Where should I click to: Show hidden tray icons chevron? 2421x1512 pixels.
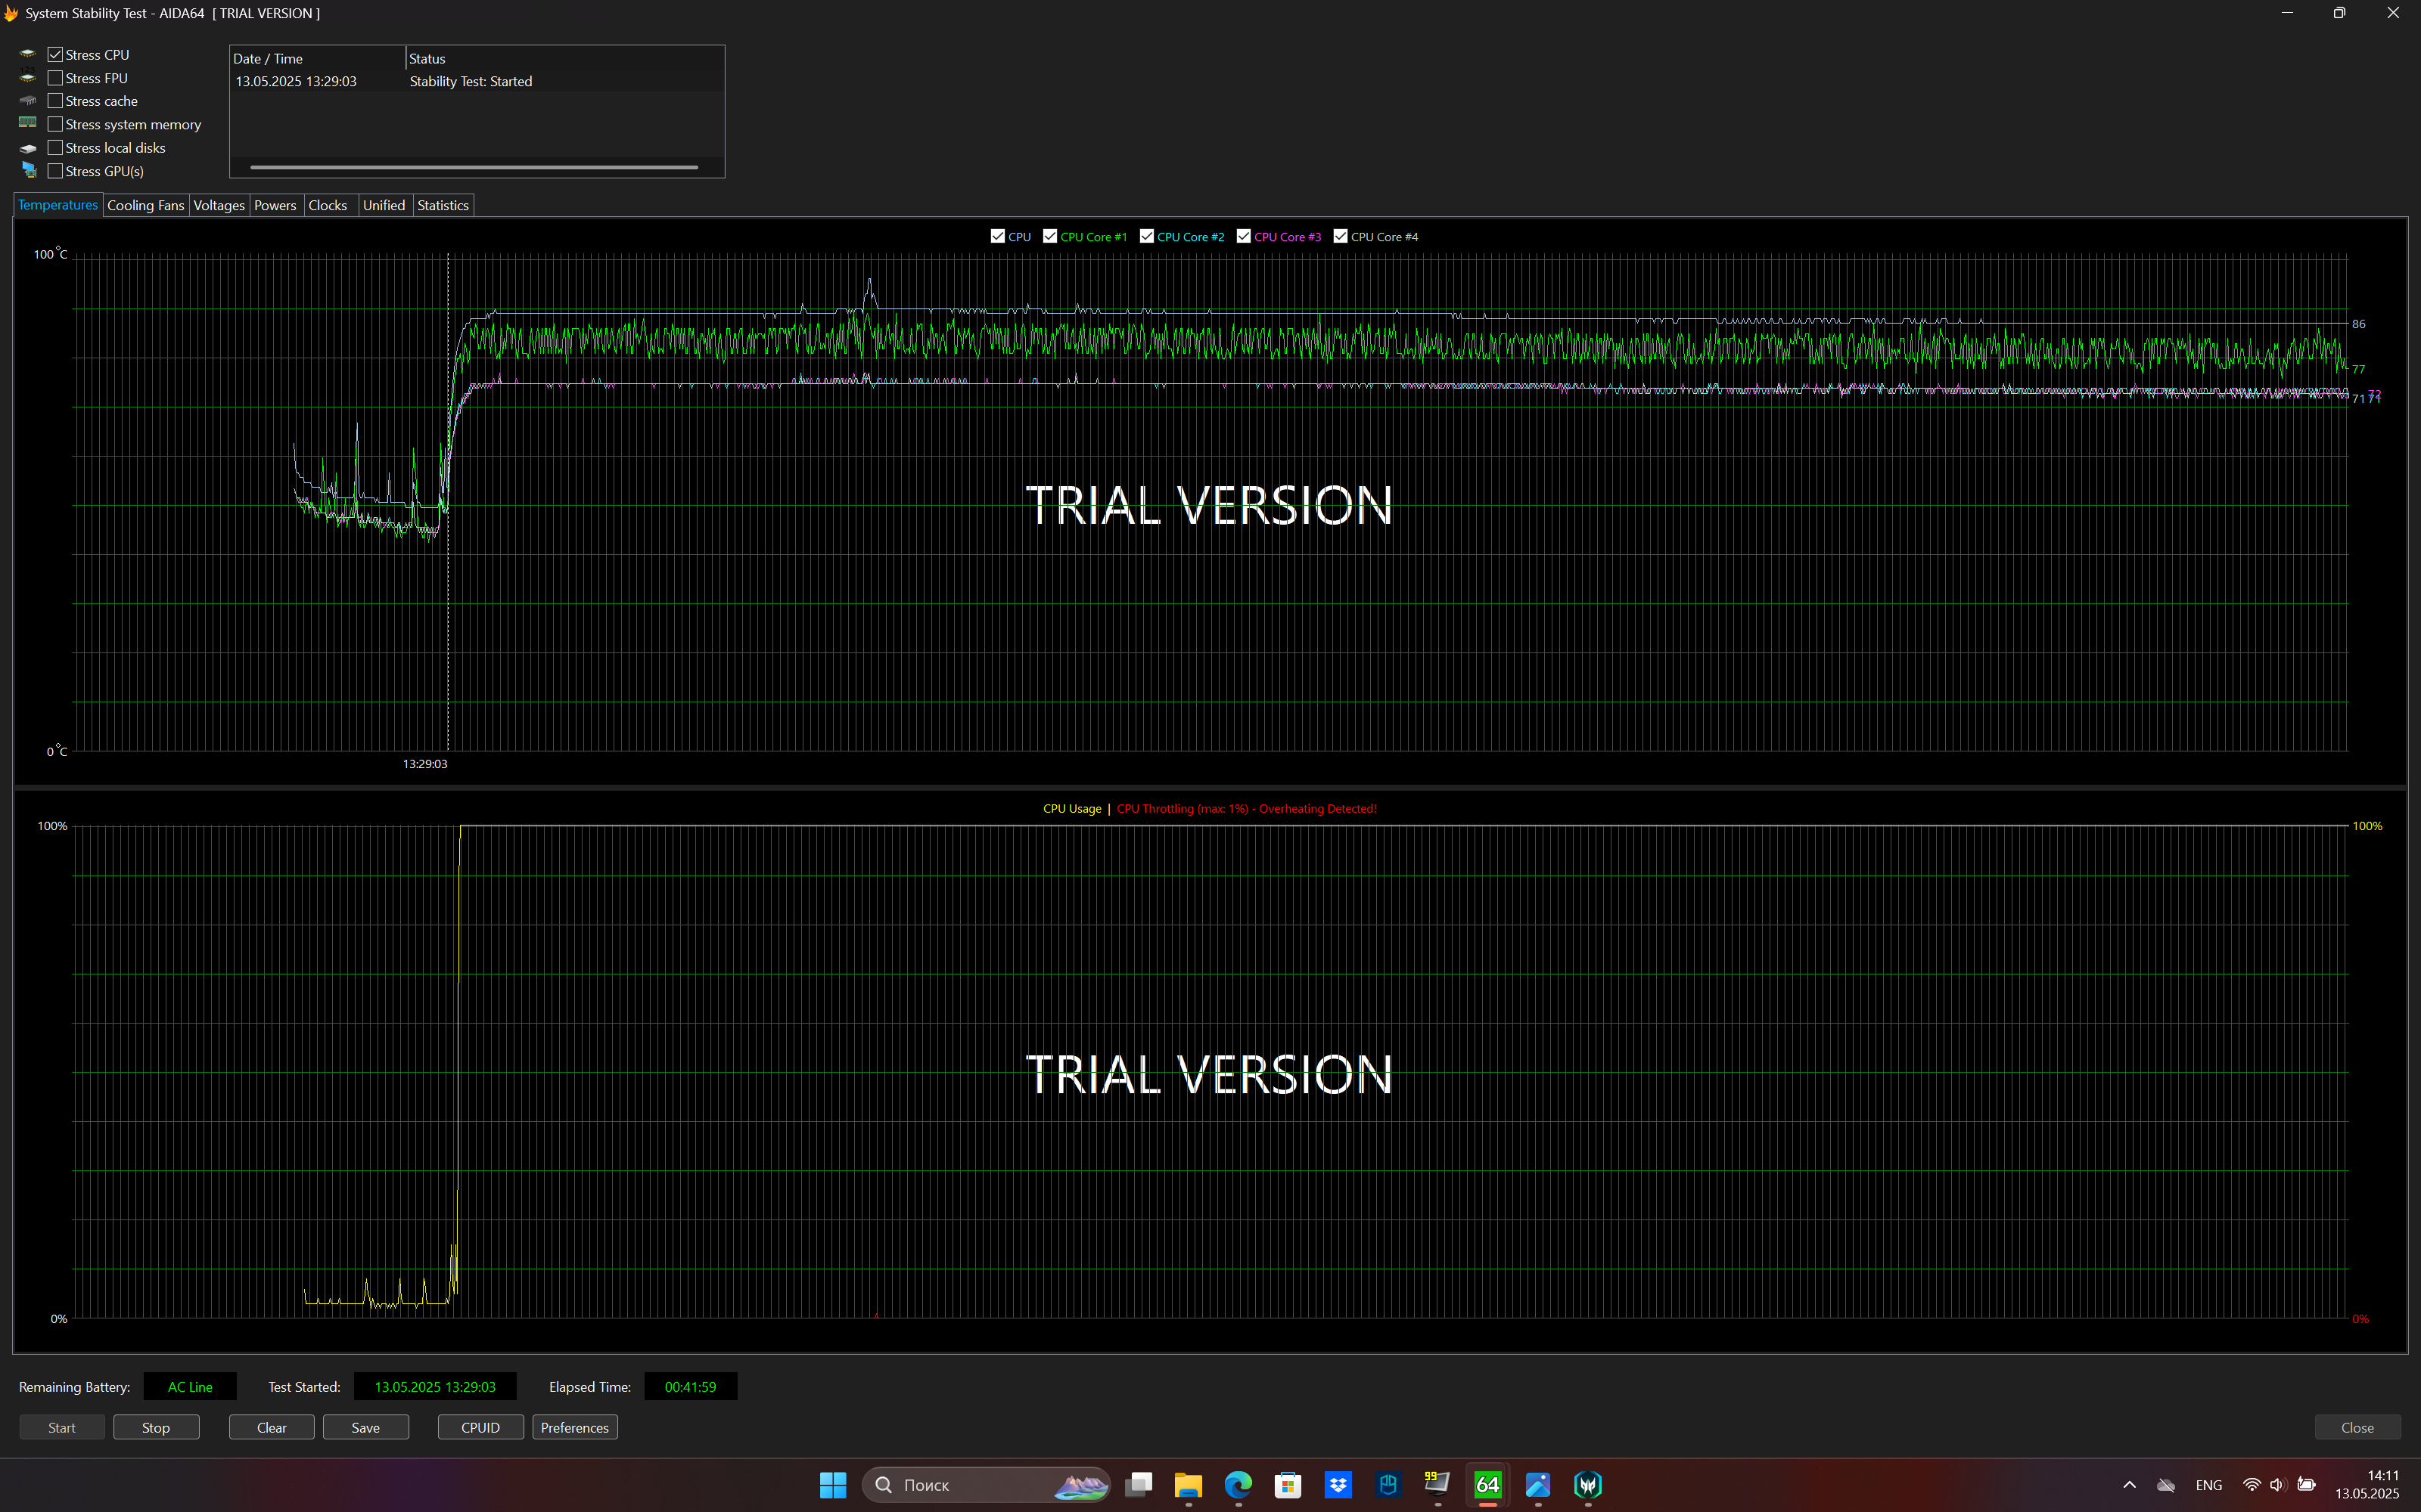pos(2129,1484)
